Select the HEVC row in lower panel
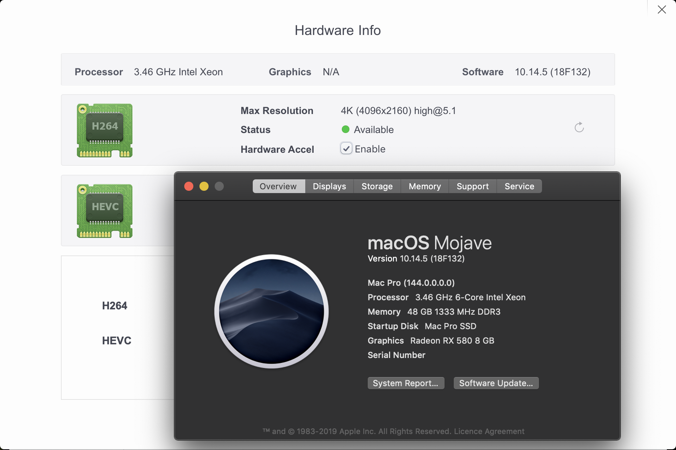Screen dimensions: 676x450 (117, 340)
